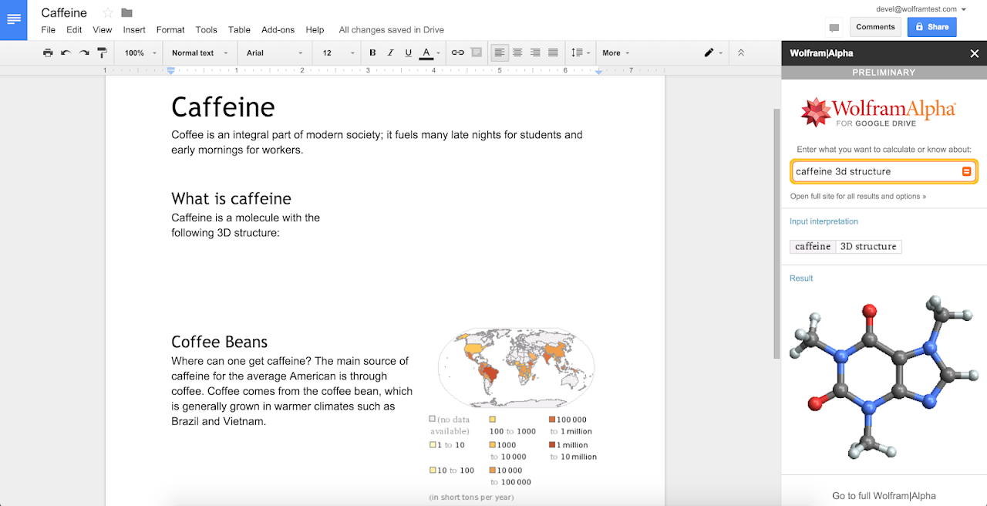Close the Wolfram|Alpha sidebar
Image resolution: width=987 pixels, height=506 pixels.
point(974,54)
